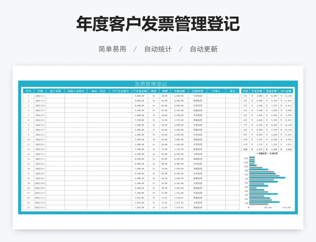The width and height of the screenshot is (316, 242).
Task: Click the 开票人 input cell in row 2
Action: coord(216,101)
